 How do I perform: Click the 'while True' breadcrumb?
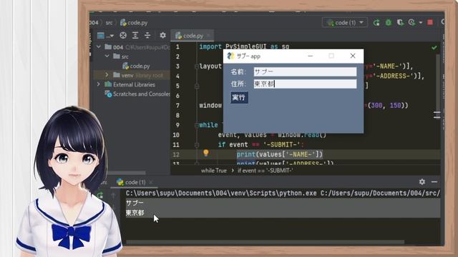pyautogui.click(x=214, y=171)
